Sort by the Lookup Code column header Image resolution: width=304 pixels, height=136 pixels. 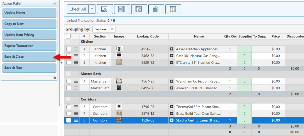tap(148, 36)
